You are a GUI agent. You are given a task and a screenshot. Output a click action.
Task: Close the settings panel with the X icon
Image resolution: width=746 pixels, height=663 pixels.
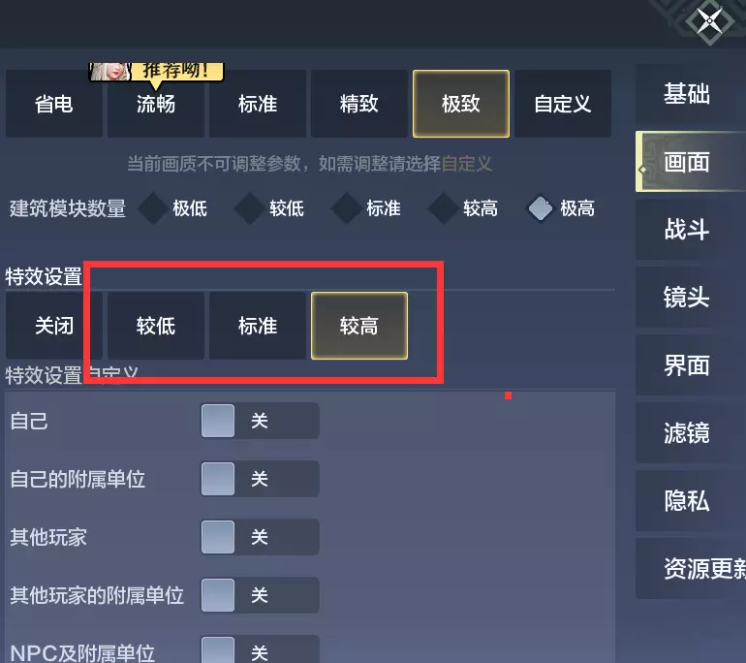click(x=709, y=21)
